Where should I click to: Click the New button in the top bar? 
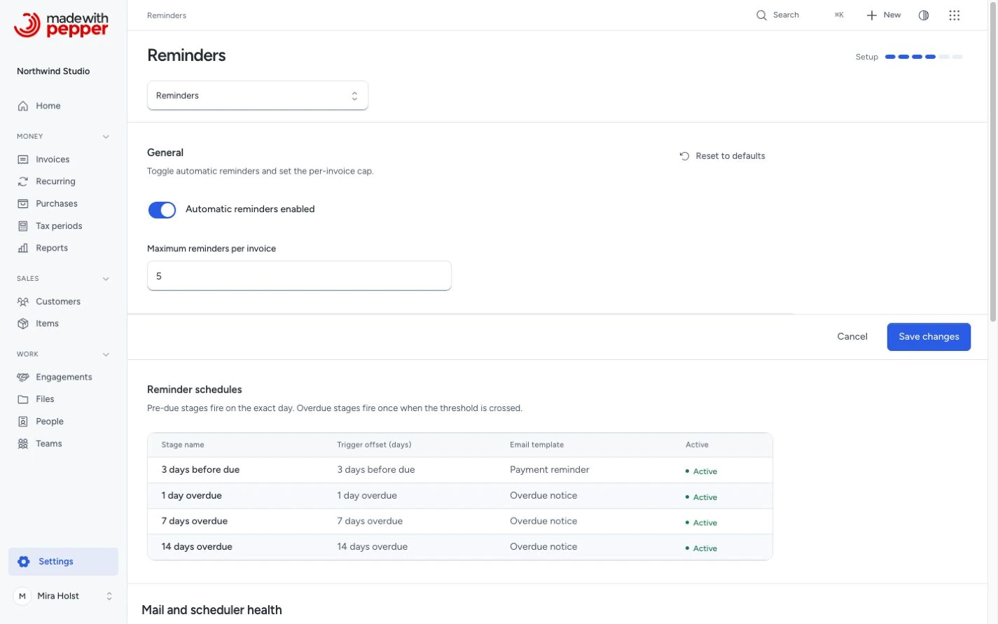click(884, 15)
